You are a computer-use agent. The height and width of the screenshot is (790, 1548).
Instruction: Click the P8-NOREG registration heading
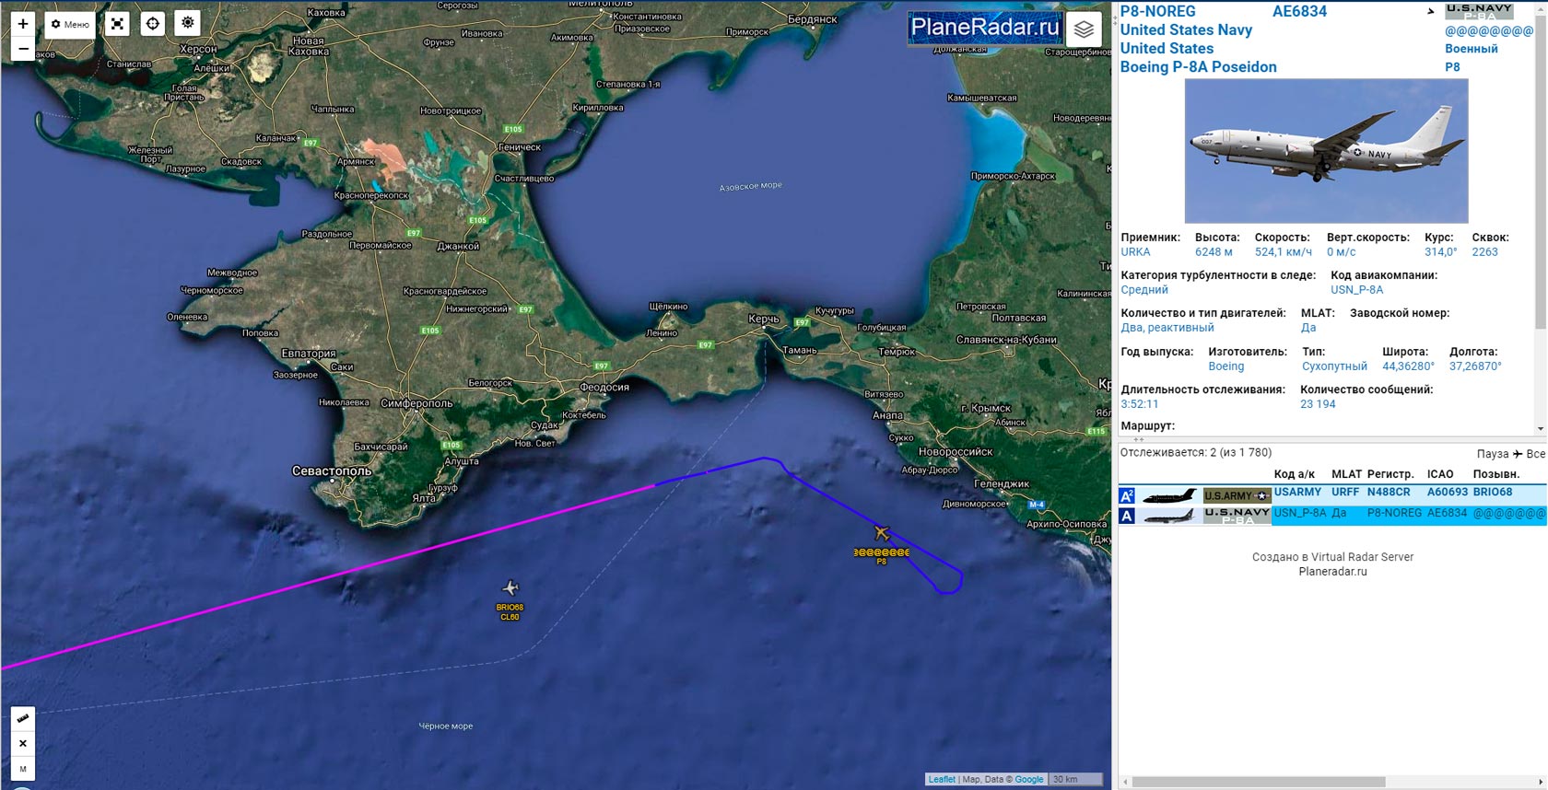click(x=1157, y=11)
